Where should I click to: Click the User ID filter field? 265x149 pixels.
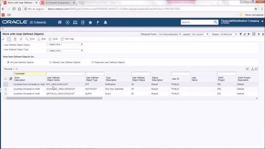tap(181, 74)
